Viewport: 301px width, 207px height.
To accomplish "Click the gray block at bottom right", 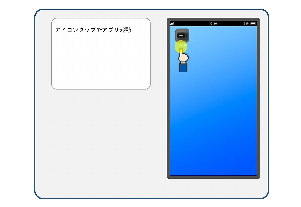I will tap(246, 203).
